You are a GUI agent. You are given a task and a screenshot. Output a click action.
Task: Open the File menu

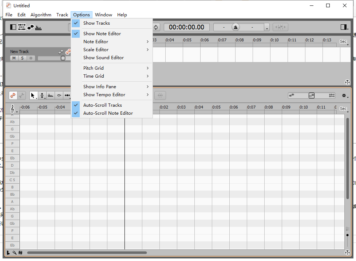pyautogui.click(x=9, y=15)
